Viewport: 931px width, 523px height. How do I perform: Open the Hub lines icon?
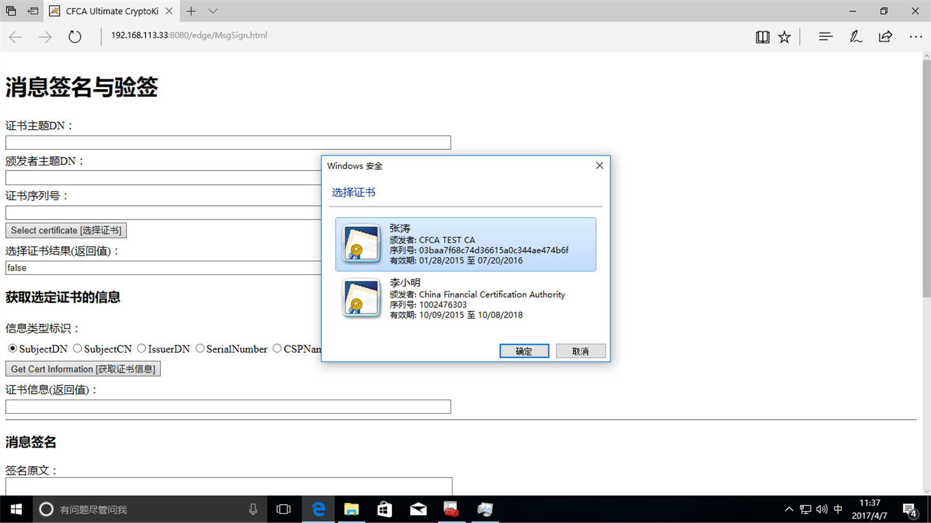pos(826,37)
